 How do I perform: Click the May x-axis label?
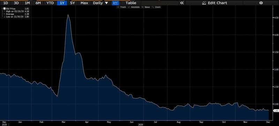coord(109,122)
